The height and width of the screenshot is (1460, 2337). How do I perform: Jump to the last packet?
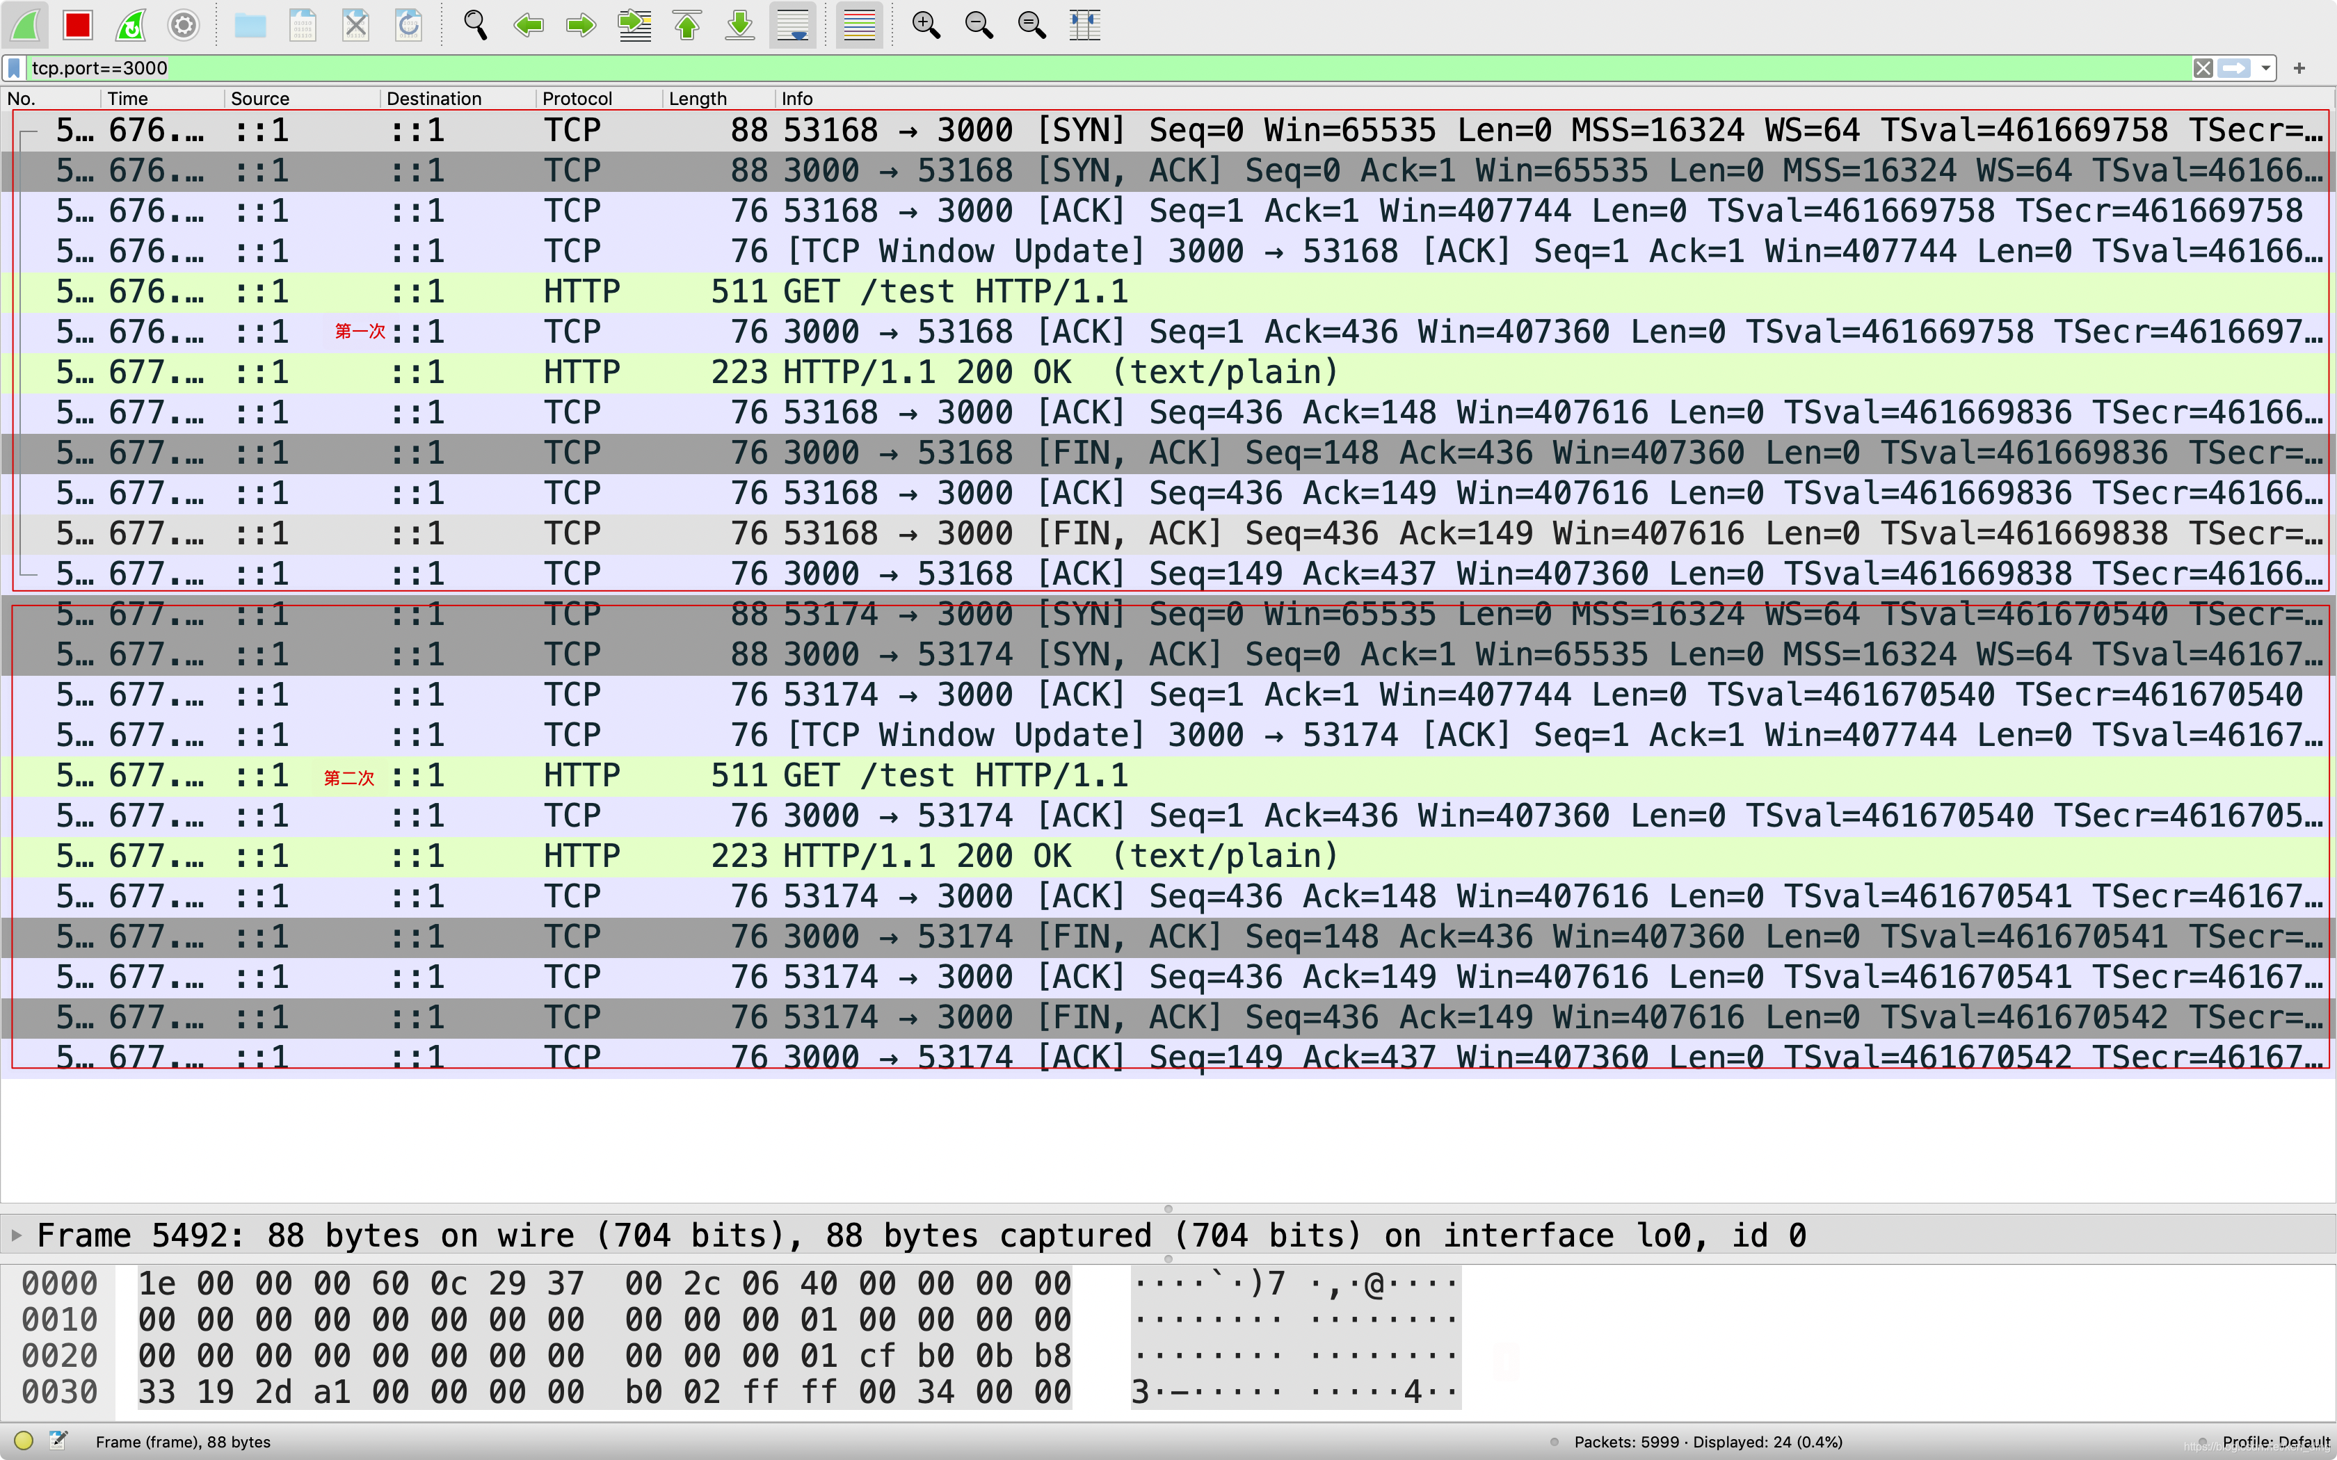[x=740, y=25]
